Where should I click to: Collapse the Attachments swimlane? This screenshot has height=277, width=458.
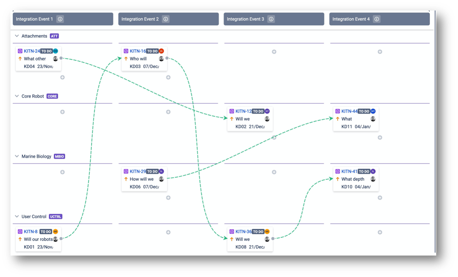(x=17, y=36)
